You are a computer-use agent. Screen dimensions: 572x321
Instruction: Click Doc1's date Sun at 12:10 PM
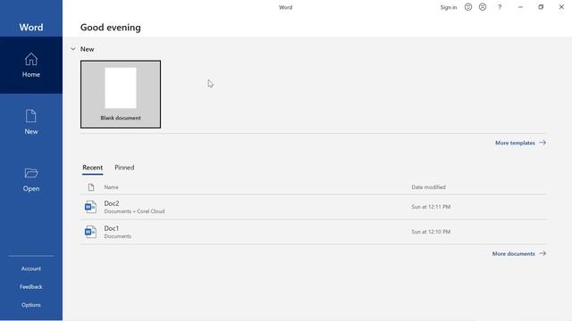click(431, 232)
